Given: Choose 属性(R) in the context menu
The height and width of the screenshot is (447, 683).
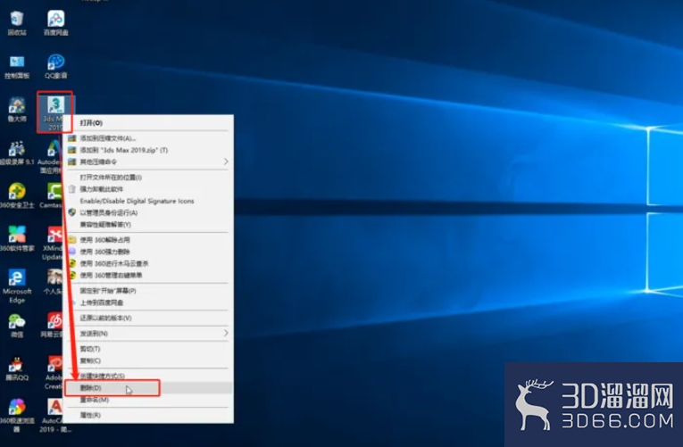Looking at the screenshot, I should pos(148,415).
